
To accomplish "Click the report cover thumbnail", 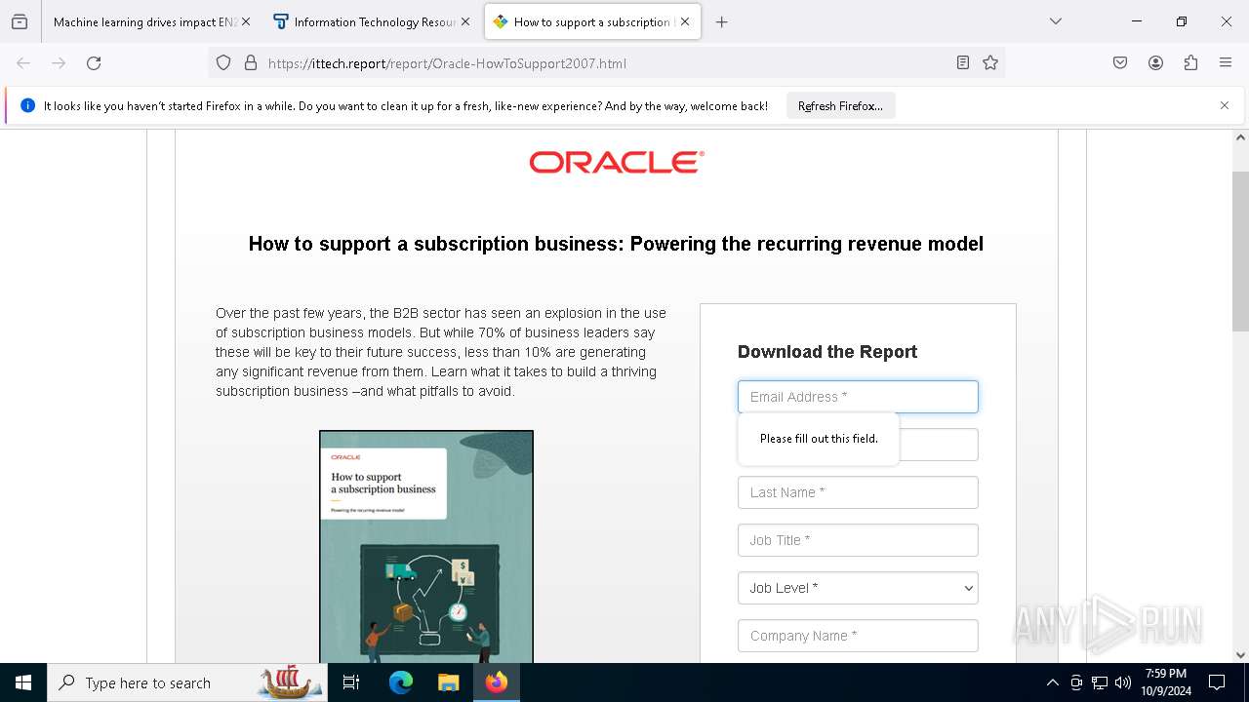I will pos(426,547).
